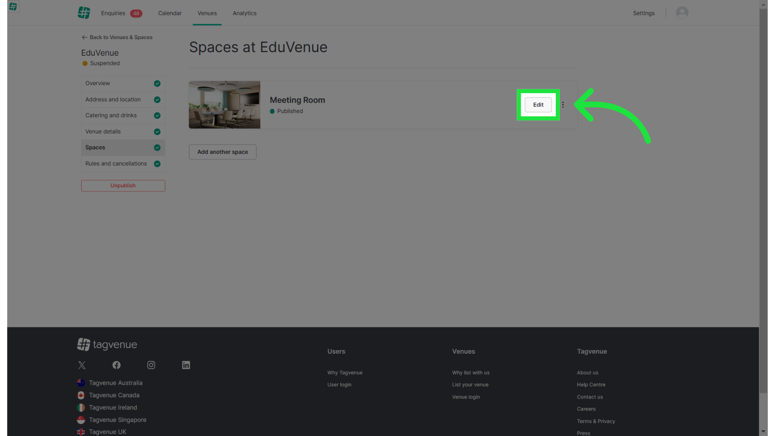Click User login footer link
The image size is (775, 436).
click(339, 385)
